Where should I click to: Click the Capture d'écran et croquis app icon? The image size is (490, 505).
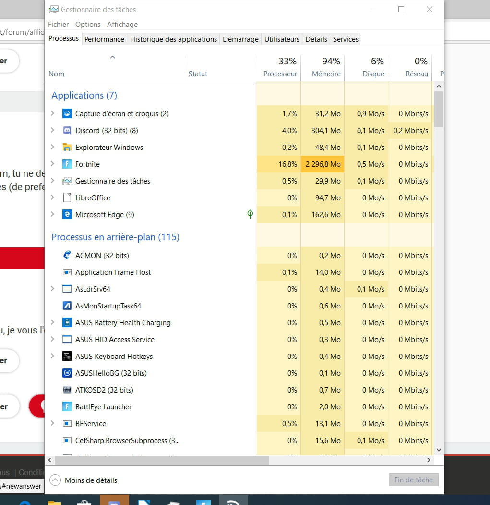click(x=67, y=114)
